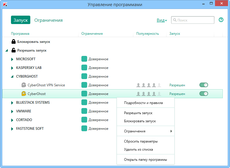Switch to the Ограничения tab
Image resolution: width=230 pixels, height=168 pixels.
pos(48,20)
